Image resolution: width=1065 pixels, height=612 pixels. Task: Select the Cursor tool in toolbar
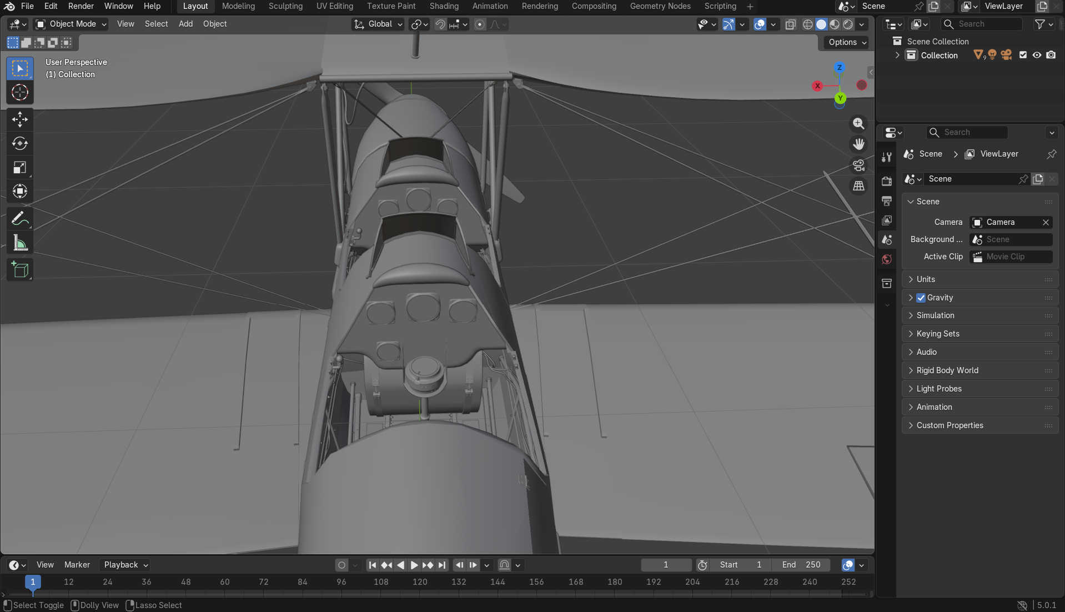pos(20,92)
